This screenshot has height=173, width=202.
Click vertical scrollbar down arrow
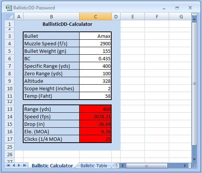click(194, 159)
